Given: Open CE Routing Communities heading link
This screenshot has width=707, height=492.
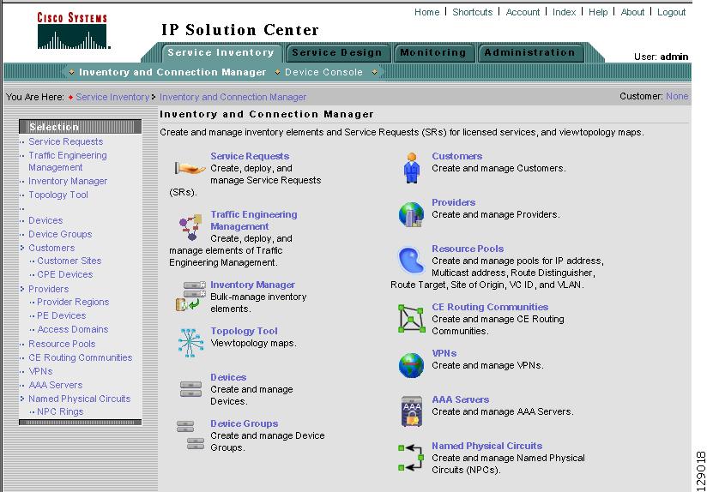Looking at the screenshot, I should 490,307.
